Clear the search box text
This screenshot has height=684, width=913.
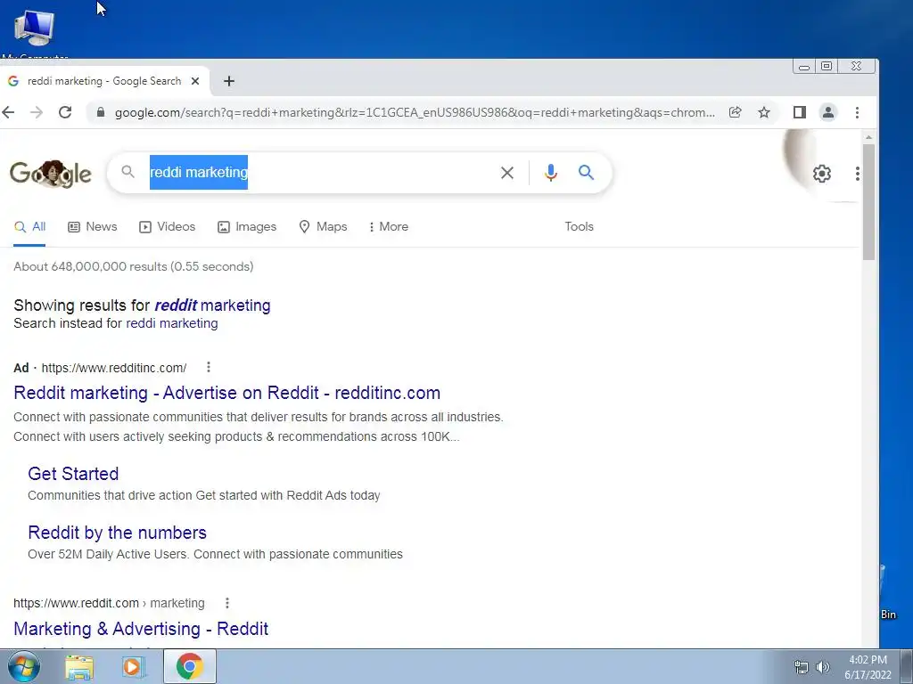(507, 172)
